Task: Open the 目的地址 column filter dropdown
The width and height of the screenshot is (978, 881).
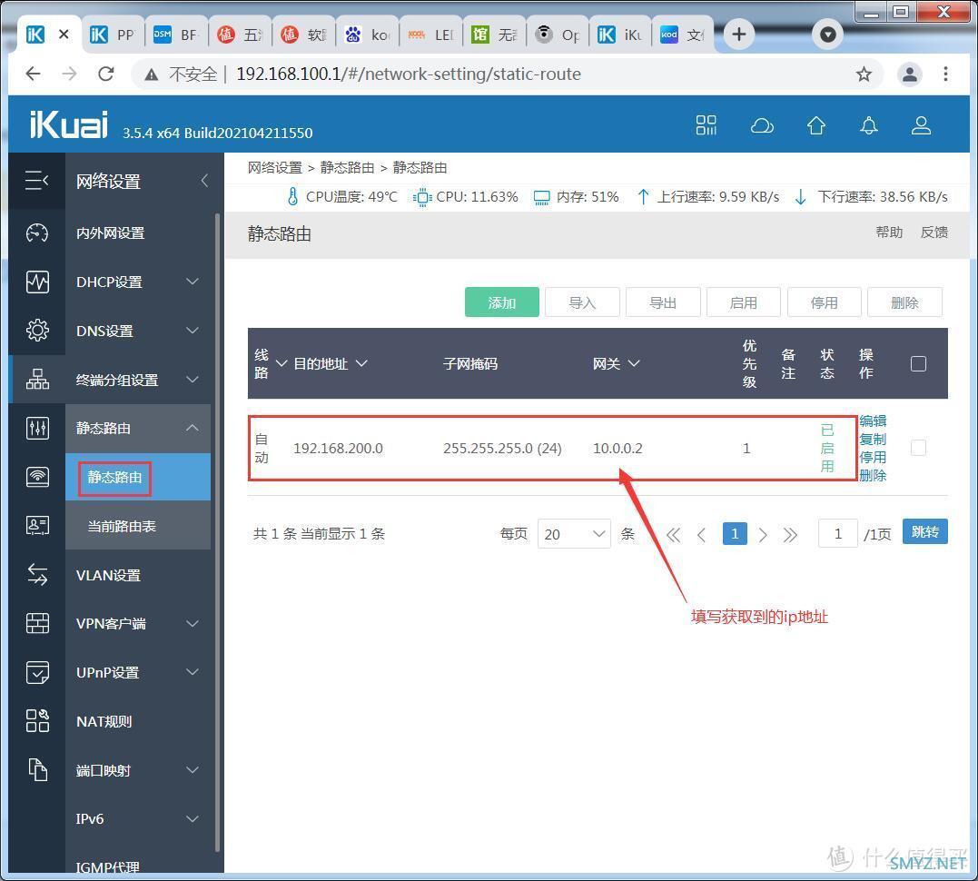Action: tap(361, 363)
